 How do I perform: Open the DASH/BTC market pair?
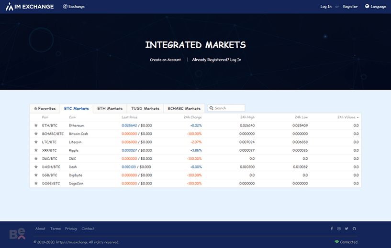(51, 167)
